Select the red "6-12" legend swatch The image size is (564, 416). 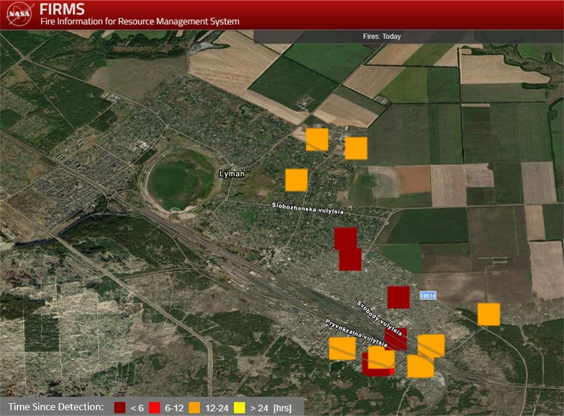point(155,408)
